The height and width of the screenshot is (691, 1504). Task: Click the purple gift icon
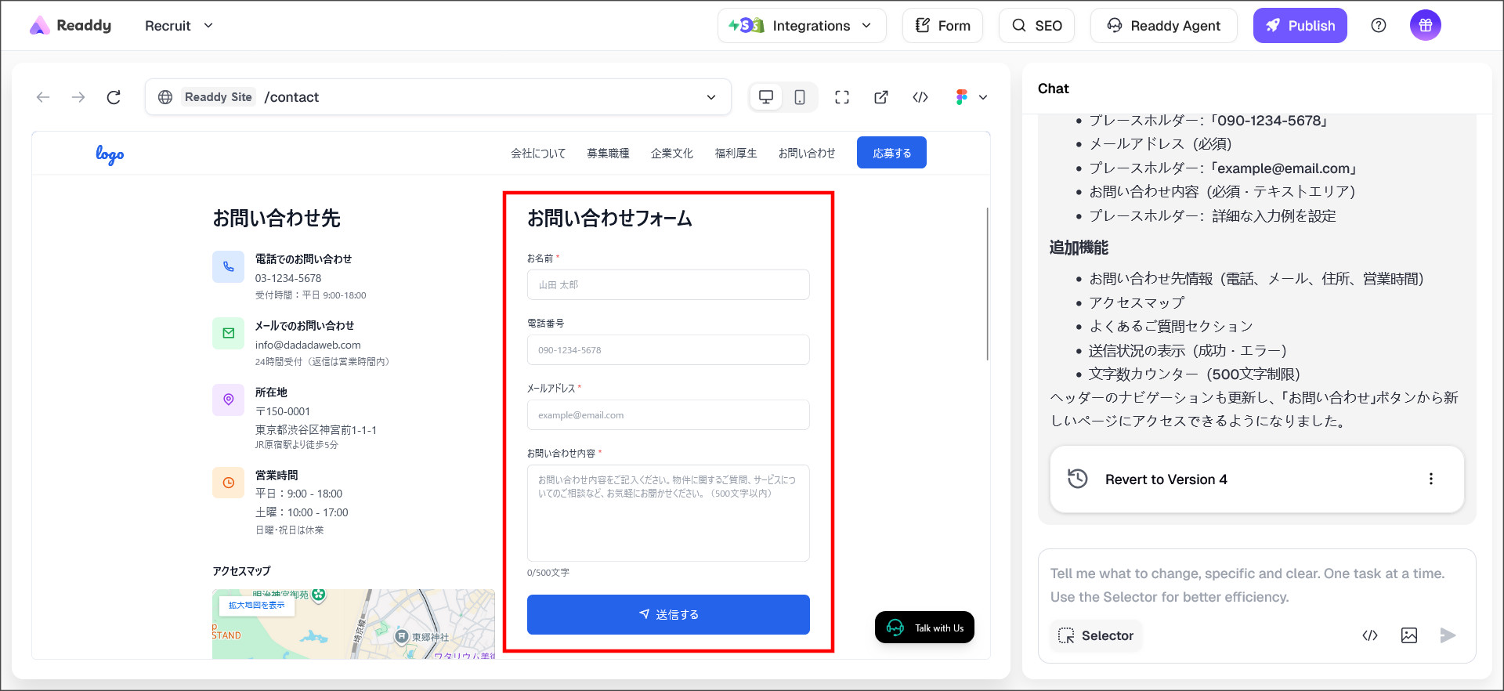pyautogui.click(x=1425, y=26)
